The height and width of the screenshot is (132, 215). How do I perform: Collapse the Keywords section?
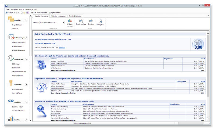pos(26,85)
